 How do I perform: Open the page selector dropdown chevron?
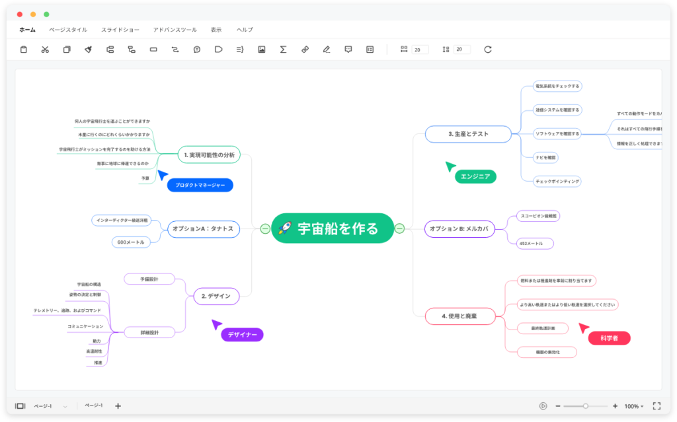click(x=65, y=406)
